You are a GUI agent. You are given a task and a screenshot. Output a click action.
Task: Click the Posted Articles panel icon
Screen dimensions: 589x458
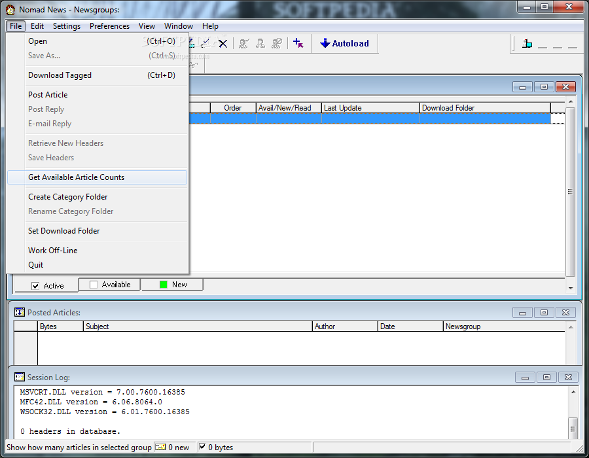[20, 312]
